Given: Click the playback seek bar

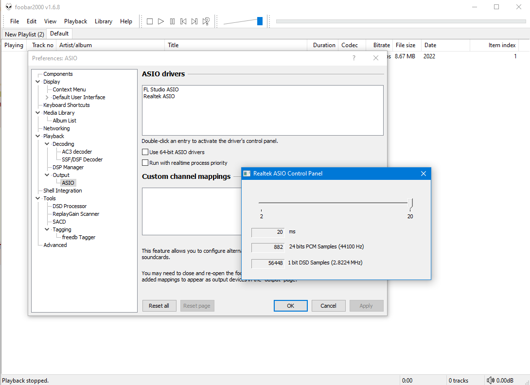Looking at the screenshot, I should point(401,21).
